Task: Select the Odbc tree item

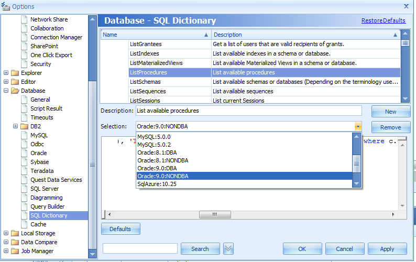Action: click(37, 144)
